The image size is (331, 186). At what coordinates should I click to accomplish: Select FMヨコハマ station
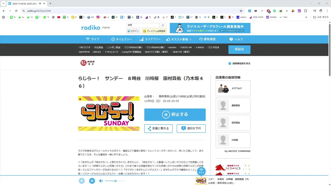click(111, 52)
